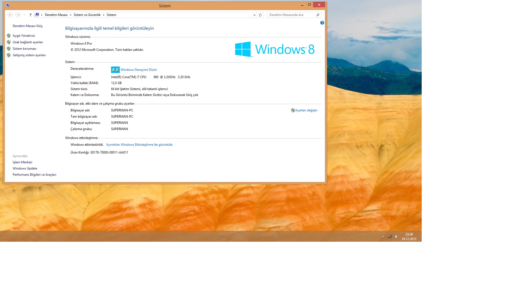The width and height of the screenshot is (519, 292).
Task: Click the Sistem window title bar icon
Action: coord(8,5)
